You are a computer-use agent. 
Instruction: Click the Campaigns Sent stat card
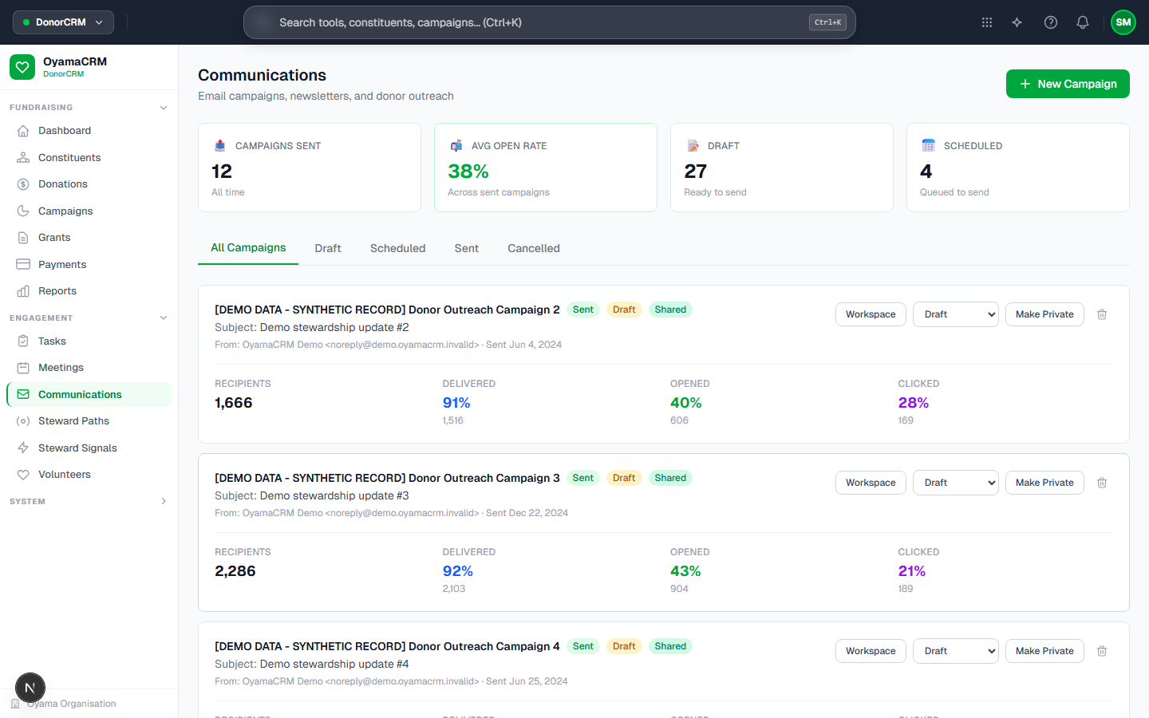coord(310,168)
